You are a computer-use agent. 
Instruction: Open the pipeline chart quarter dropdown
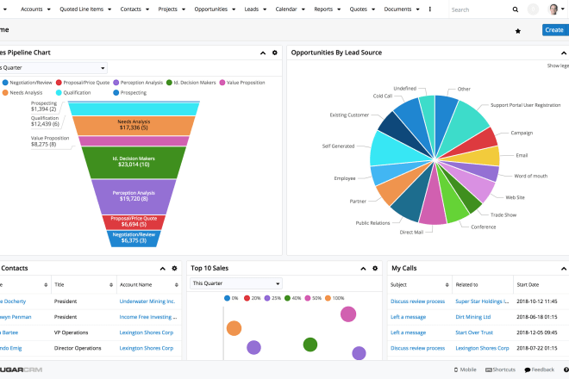click(53, 68)
